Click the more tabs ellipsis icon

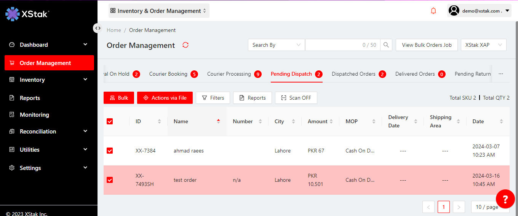click(x=501, y=74)
